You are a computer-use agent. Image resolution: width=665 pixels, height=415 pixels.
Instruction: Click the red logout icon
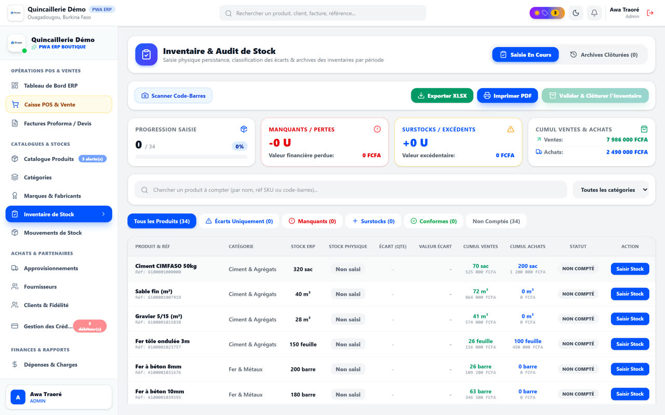click(x=650, y=13)
